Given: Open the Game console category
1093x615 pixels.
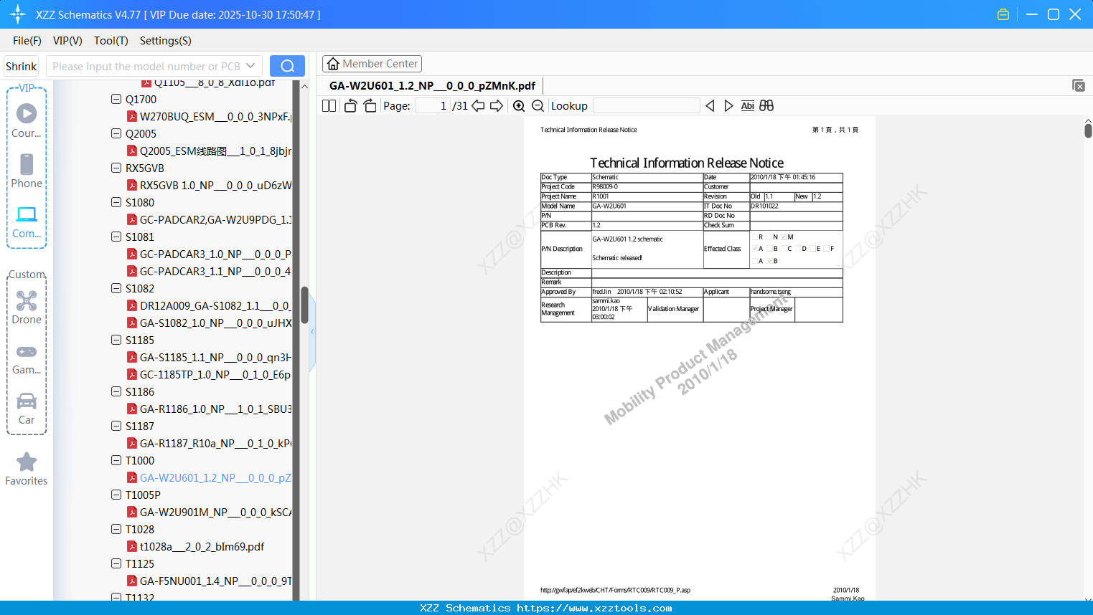Looking at the screenshot, I should [x=27, y=357].
